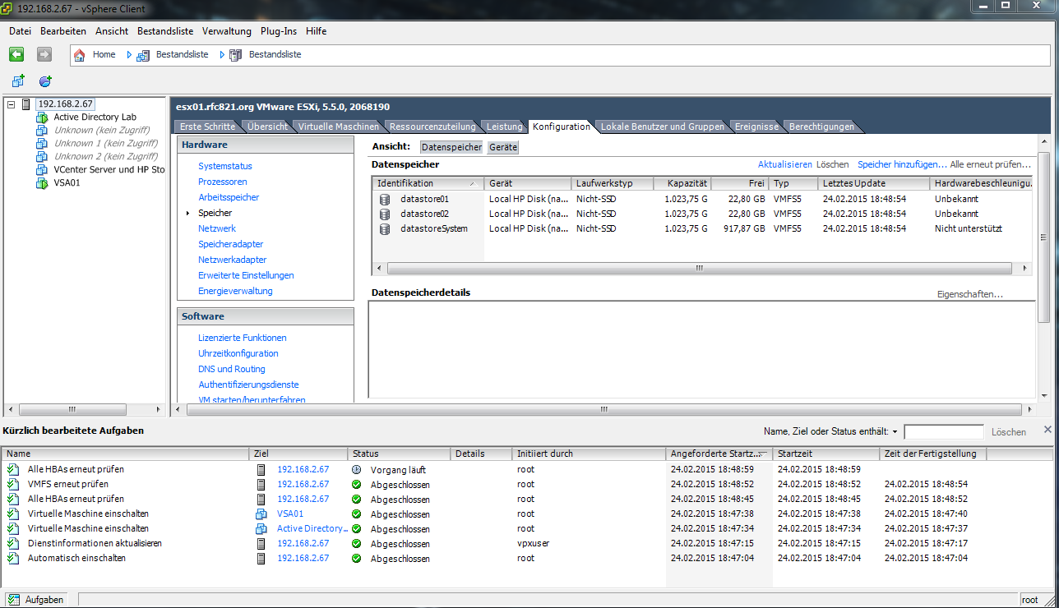The image size is (1059, 608).
Task: Click the Home icon in navigation bar
Action: (x=80, y=55)
